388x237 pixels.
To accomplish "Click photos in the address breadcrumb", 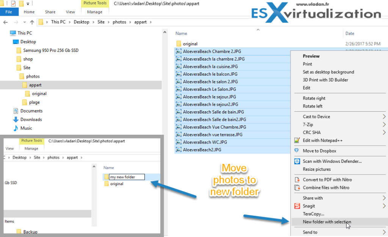I will [x=119, y=22].
